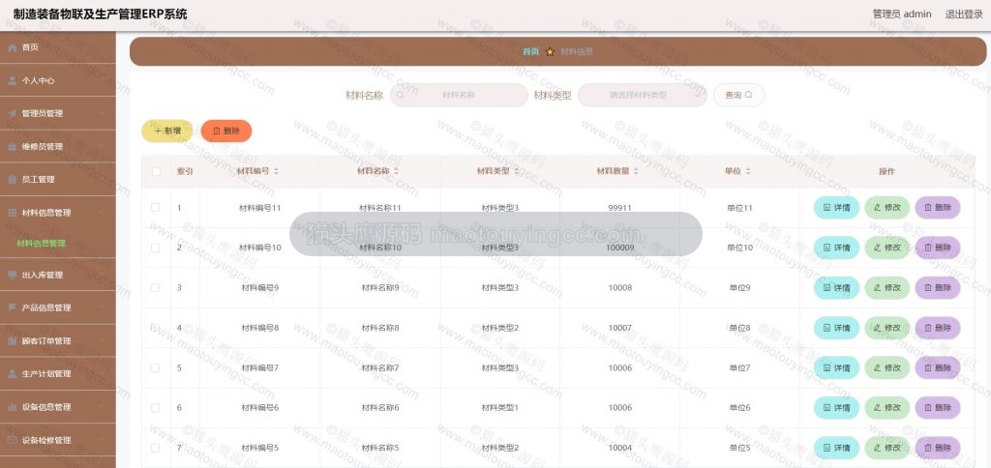Sort by the 材料编号 column arrows
Viewport: 991px width, 468px height.
pos(276,171)
